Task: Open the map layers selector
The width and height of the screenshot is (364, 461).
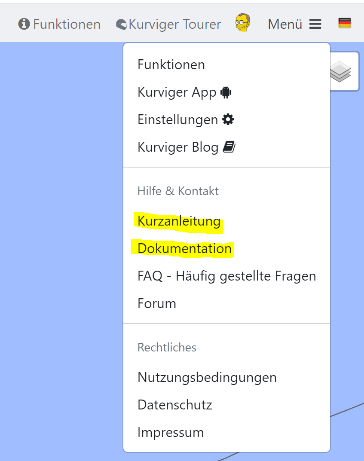Action: [341, 71]
